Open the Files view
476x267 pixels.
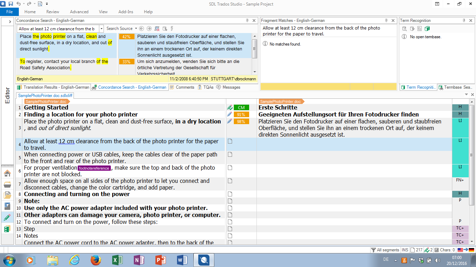(x=7, y=195)
